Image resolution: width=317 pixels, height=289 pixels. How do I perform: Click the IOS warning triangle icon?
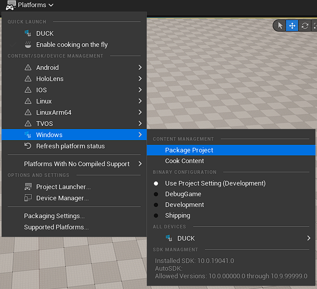(28, 90)
